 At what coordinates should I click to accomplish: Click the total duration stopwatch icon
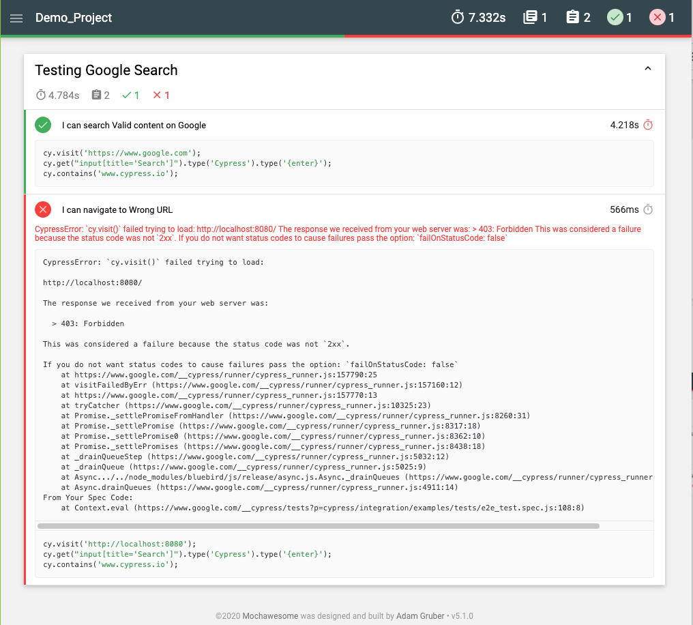point(458,18)
